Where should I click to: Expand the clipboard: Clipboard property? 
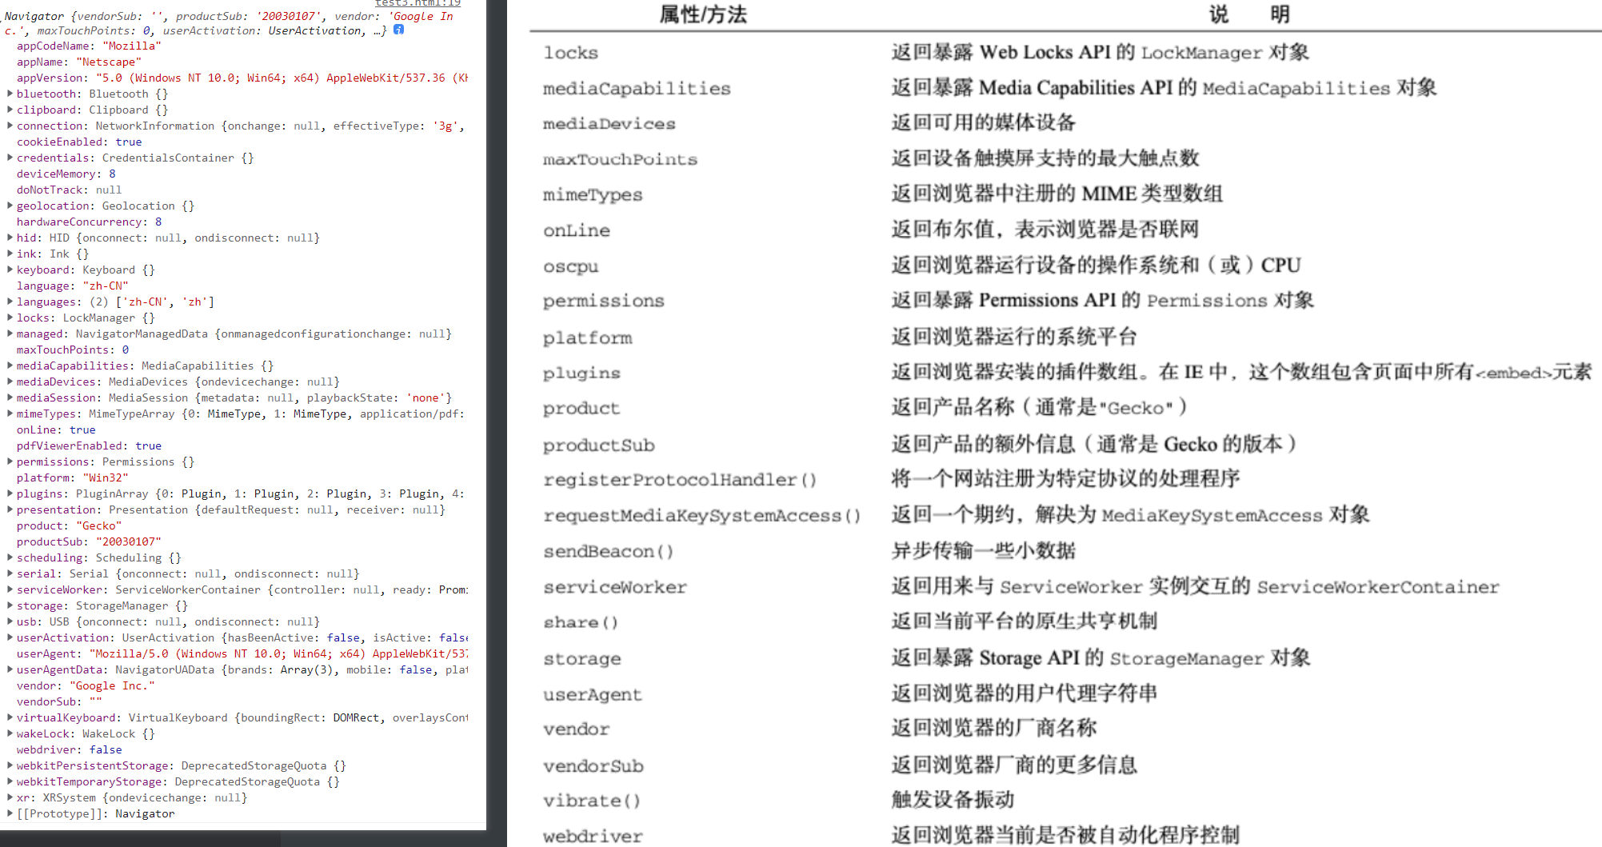coord(10,110)
